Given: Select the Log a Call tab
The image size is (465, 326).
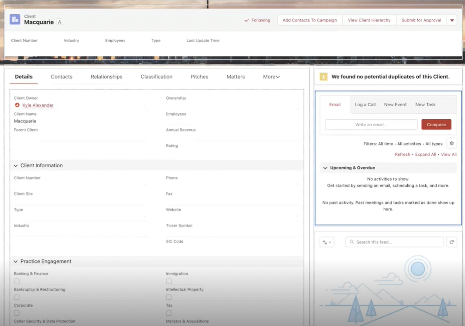Looking at the screenshot, I should click(365, 105).
